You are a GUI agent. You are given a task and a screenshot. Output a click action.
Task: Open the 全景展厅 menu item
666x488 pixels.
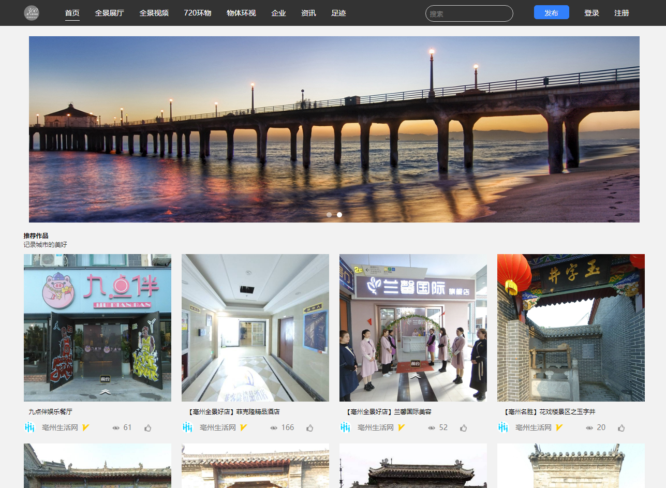(110, 13)
